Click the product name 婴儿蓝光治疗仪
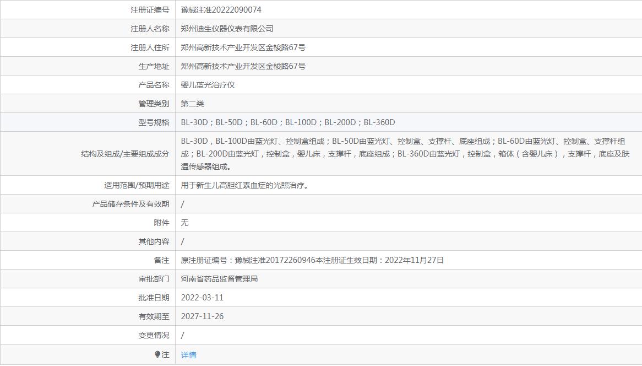The image size is (642, 366). (x=208, y=85)
